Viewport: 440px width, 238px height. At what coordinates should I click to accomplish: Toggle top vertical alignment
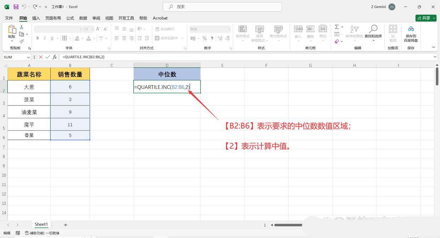(117, 29)
